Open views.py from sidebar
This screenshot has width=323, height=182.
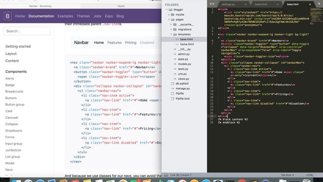pos(183,79)
